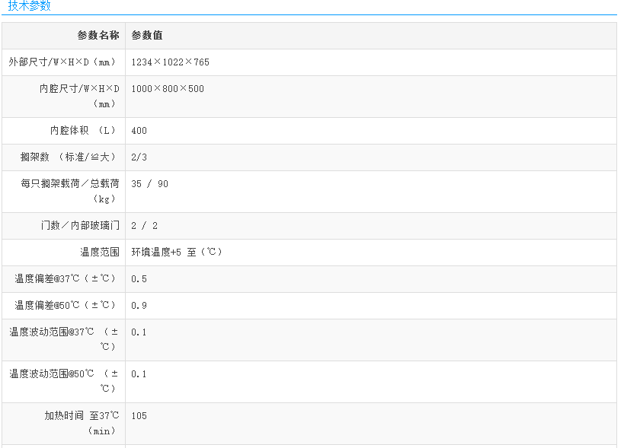Click the 温度波动范围@37℃ label

point(64,339)
